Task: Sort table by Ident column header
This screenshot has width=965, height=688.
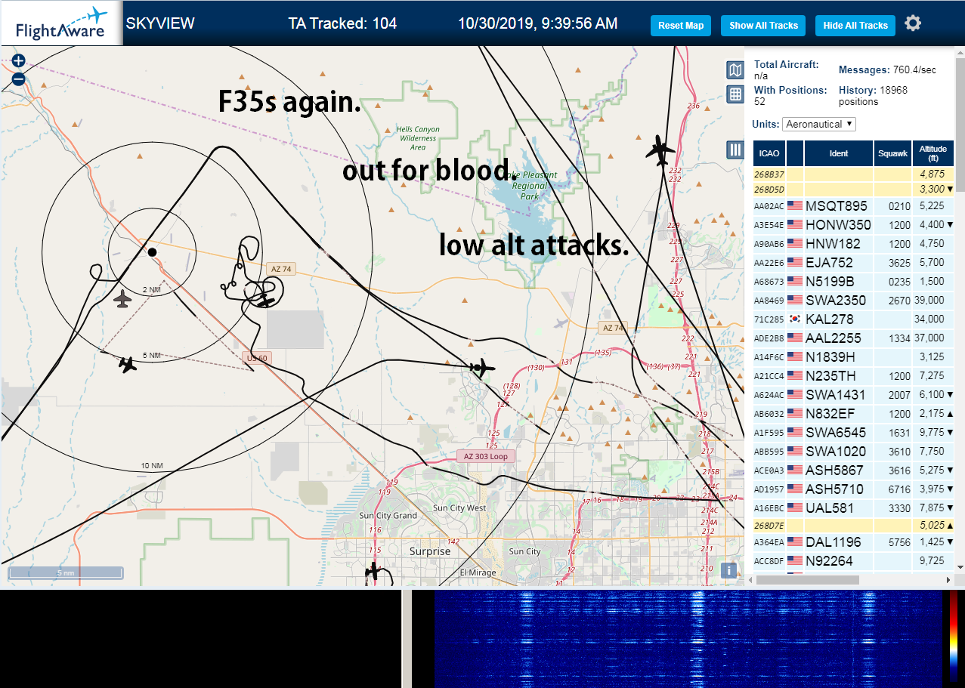Action: (x=839, y=153)
